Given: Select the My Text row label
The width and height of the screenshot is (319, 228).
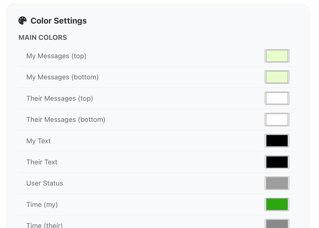Looking at the screenshot, I should pos(38,141).
